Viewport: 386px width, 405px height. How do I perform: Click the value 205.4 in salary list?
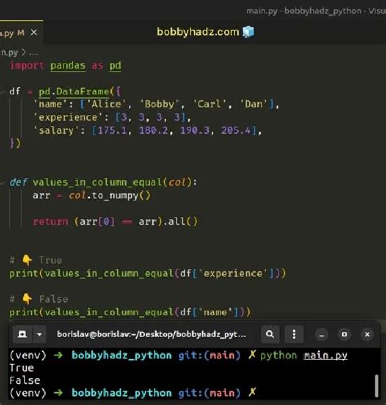[x=236, y=130]
